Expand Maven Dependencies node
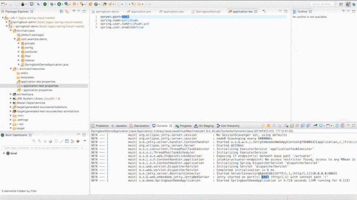Viewport: 357px width, 200px height. (10, 103)
